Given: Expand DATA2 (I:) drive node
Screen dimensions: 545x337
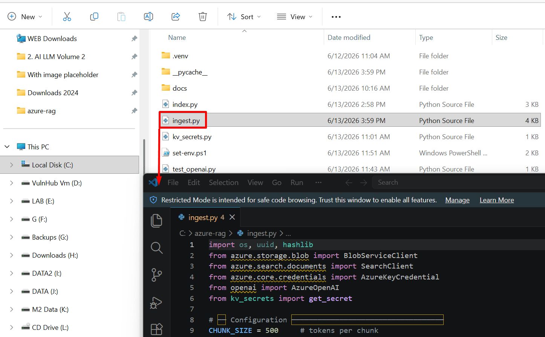Looking at the screenshot, I should pyautogui.click(x=12, y=273).
